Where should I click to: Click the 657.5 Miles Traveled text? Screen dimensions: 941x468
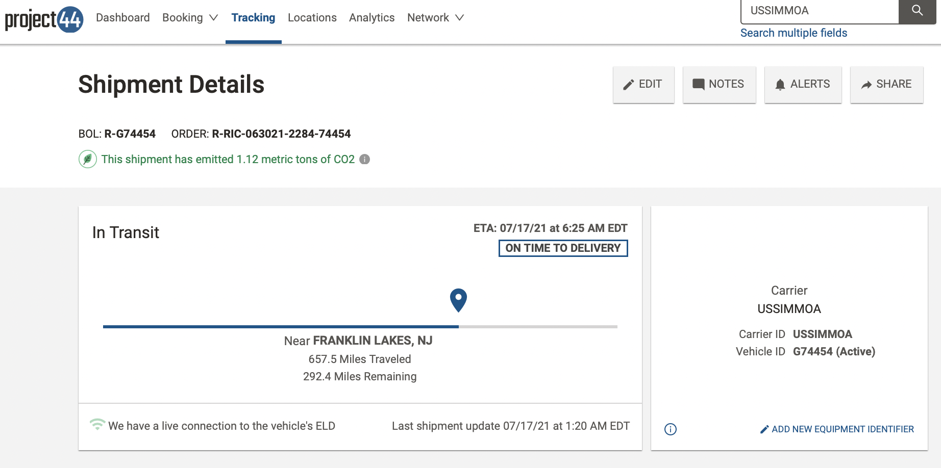(x=360, y=359)
